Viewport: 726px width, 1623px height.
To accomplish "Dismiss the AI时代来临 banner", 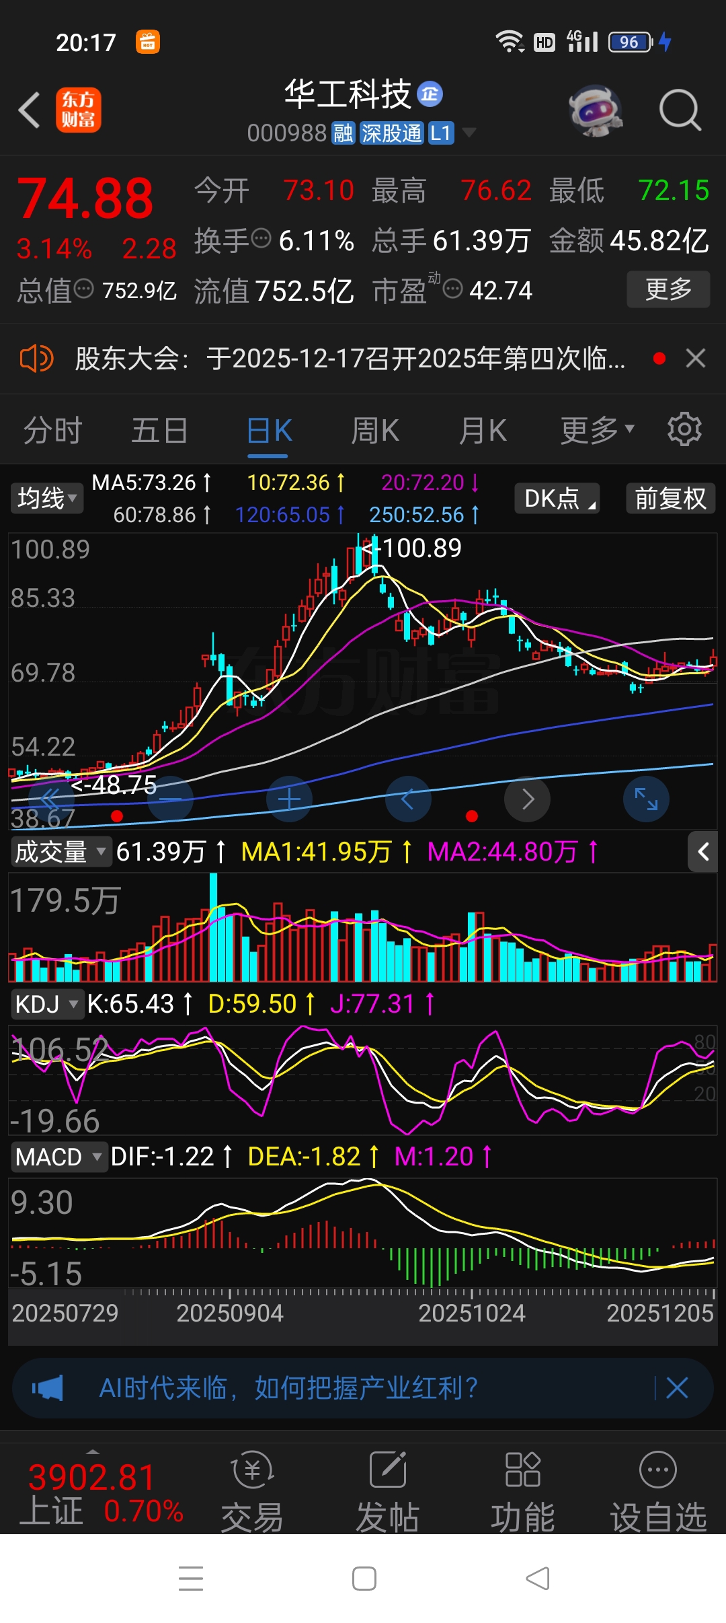I will [677, 1387].
